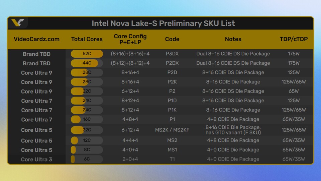321x181 pixels.
Task: Select core config '(8+16)+(8+16)+4'
Action: tap(130, 54)
